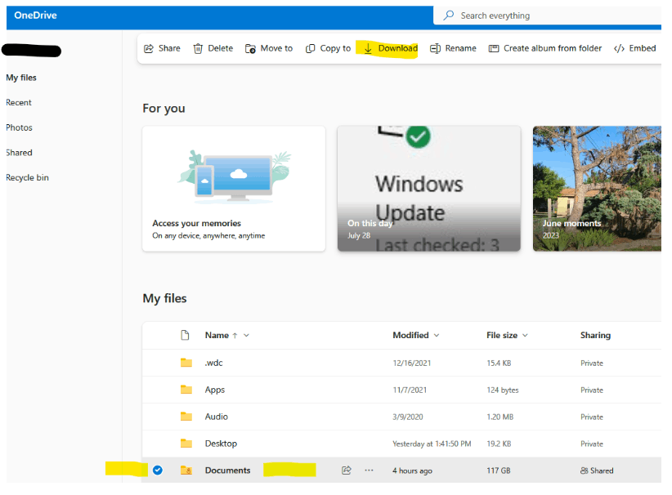Click the 1.20 MB file size

click(x=500, y=417)
